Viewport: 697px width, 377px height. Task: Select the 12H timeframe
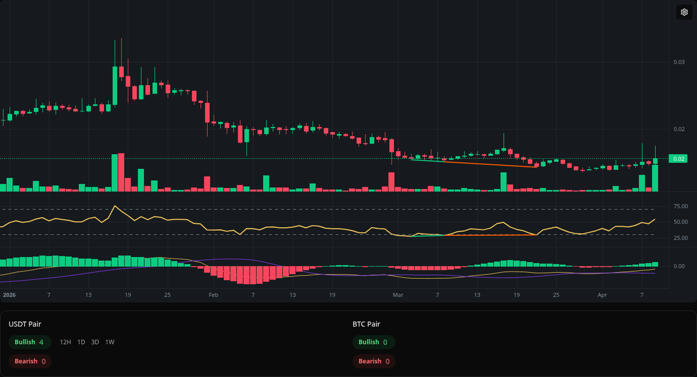pos(66,342)
